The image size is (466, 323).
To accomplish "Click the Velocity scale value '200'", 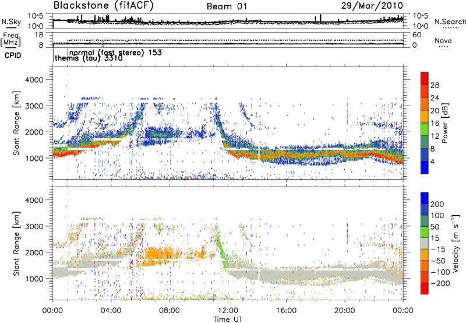I will [437, 204].
